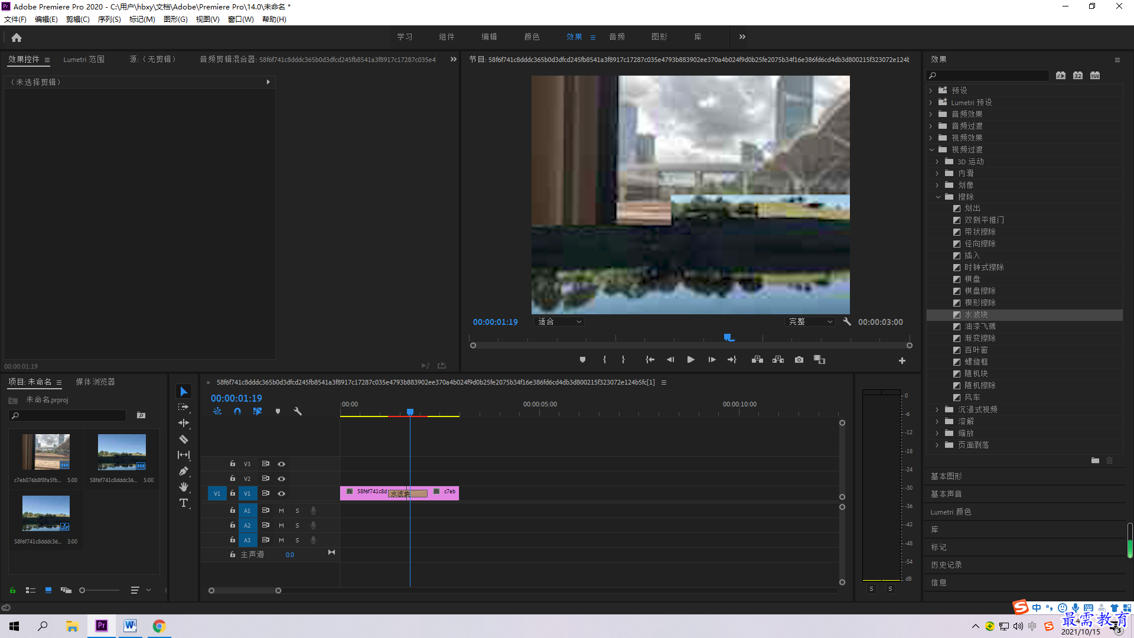Click the Lift icon
The image size is (1134, 638).
[x=757, y=360]
